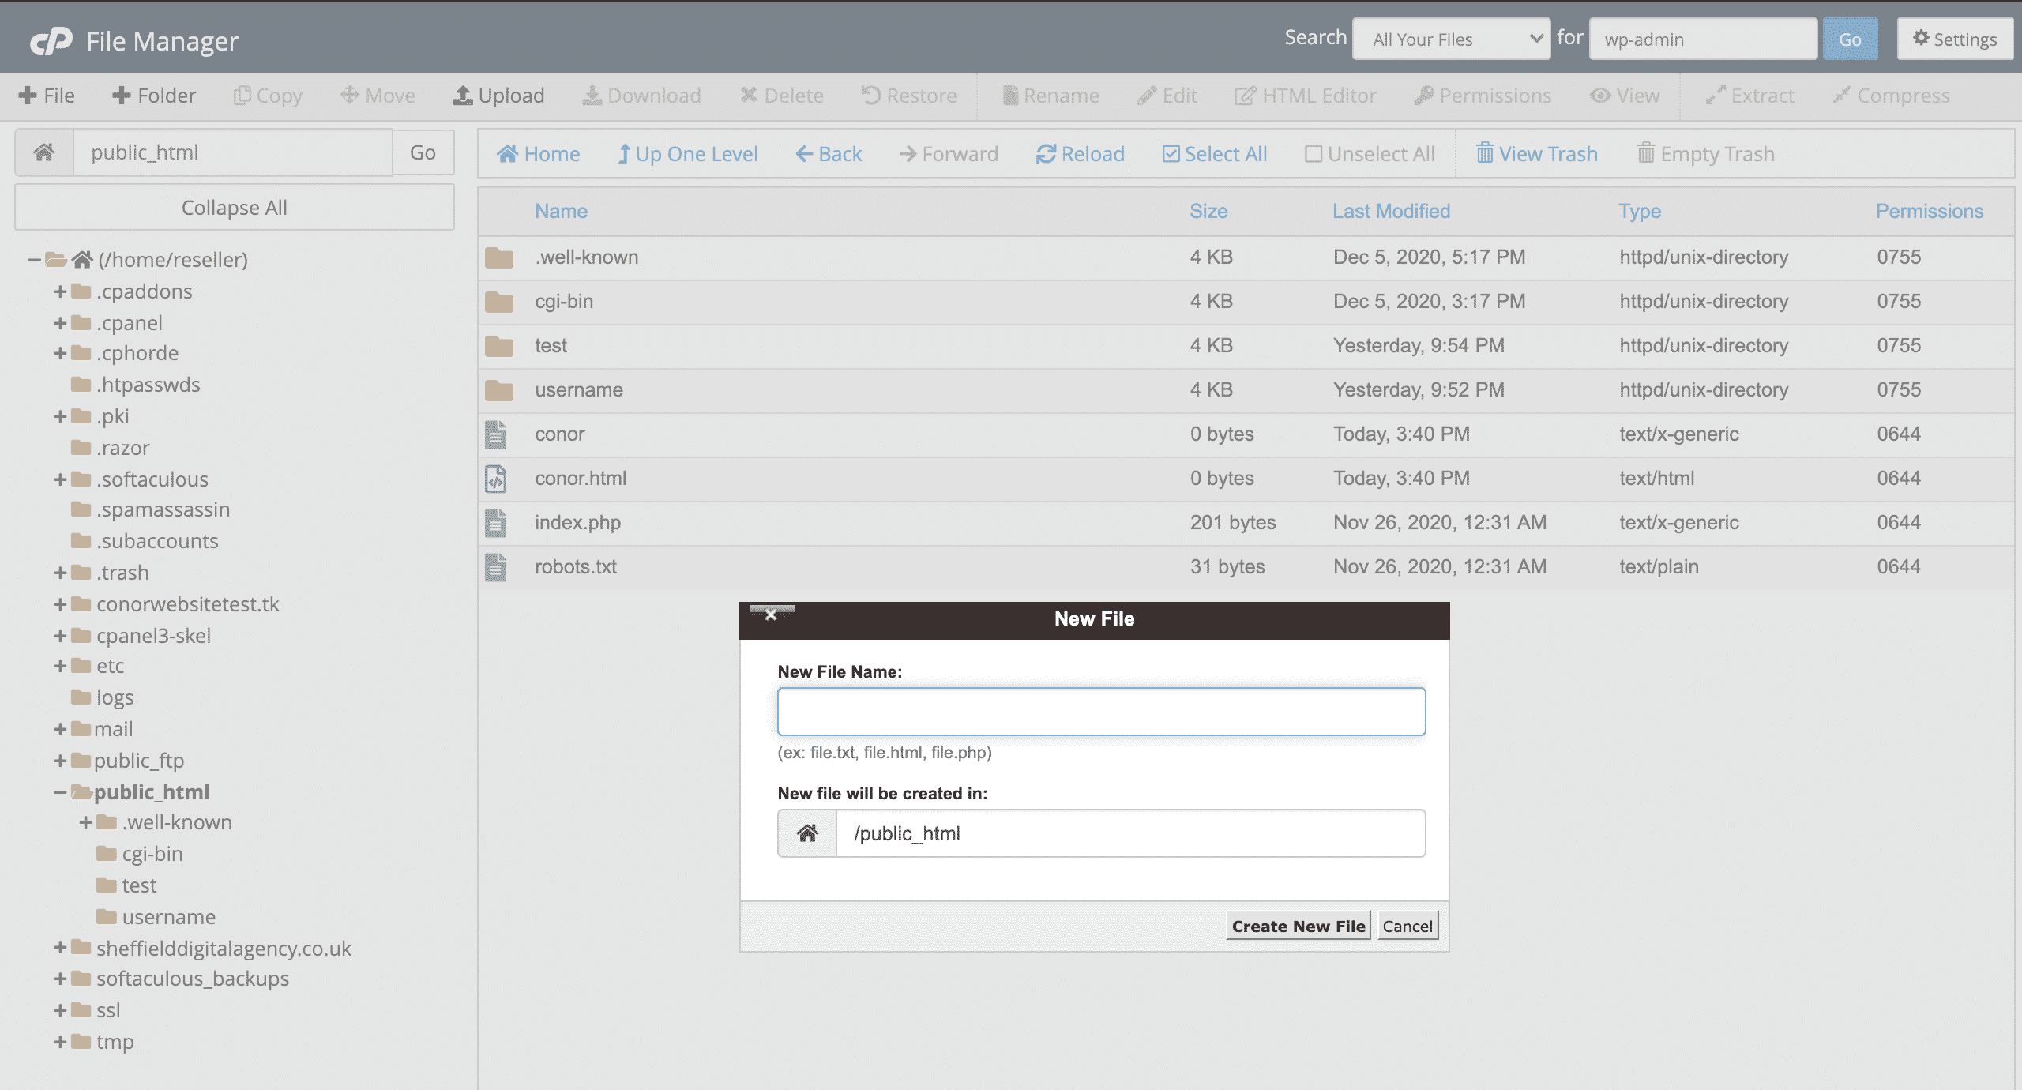The height and width of the screenshot is (1090, 2022).
Task: Click the Create New File button
Action: tap(1299, 926)
